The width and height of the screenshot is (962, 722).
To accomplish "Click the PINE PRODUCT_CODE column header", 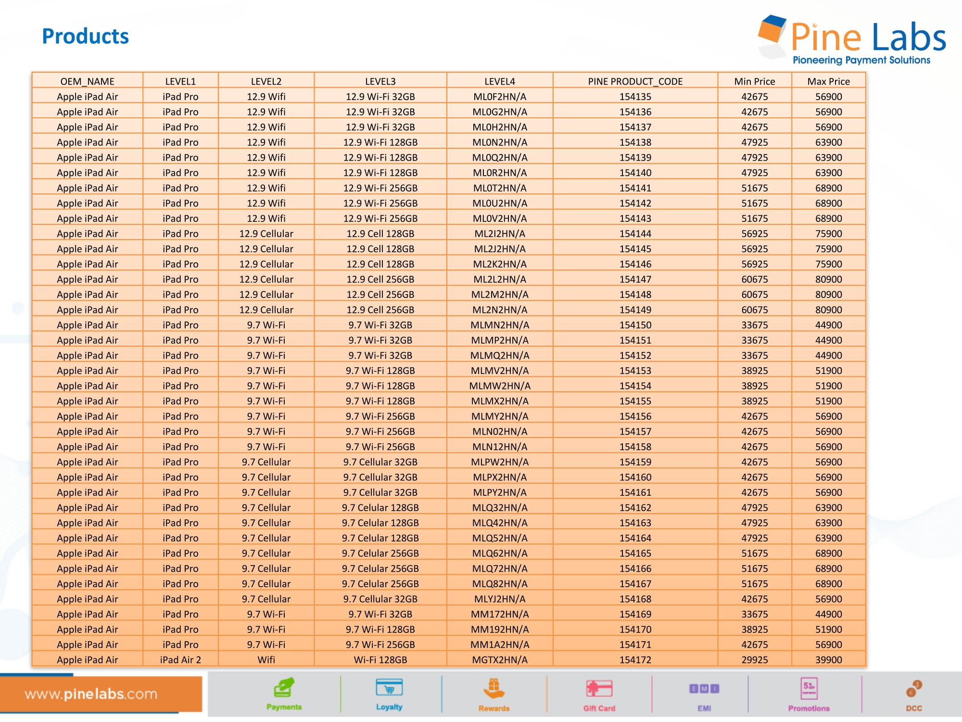I will coord(635,81).
